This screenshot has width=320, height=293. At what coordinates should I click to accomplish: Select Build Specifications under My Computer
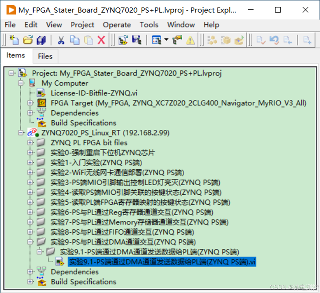pyautogui.click(x=83, y=123)
